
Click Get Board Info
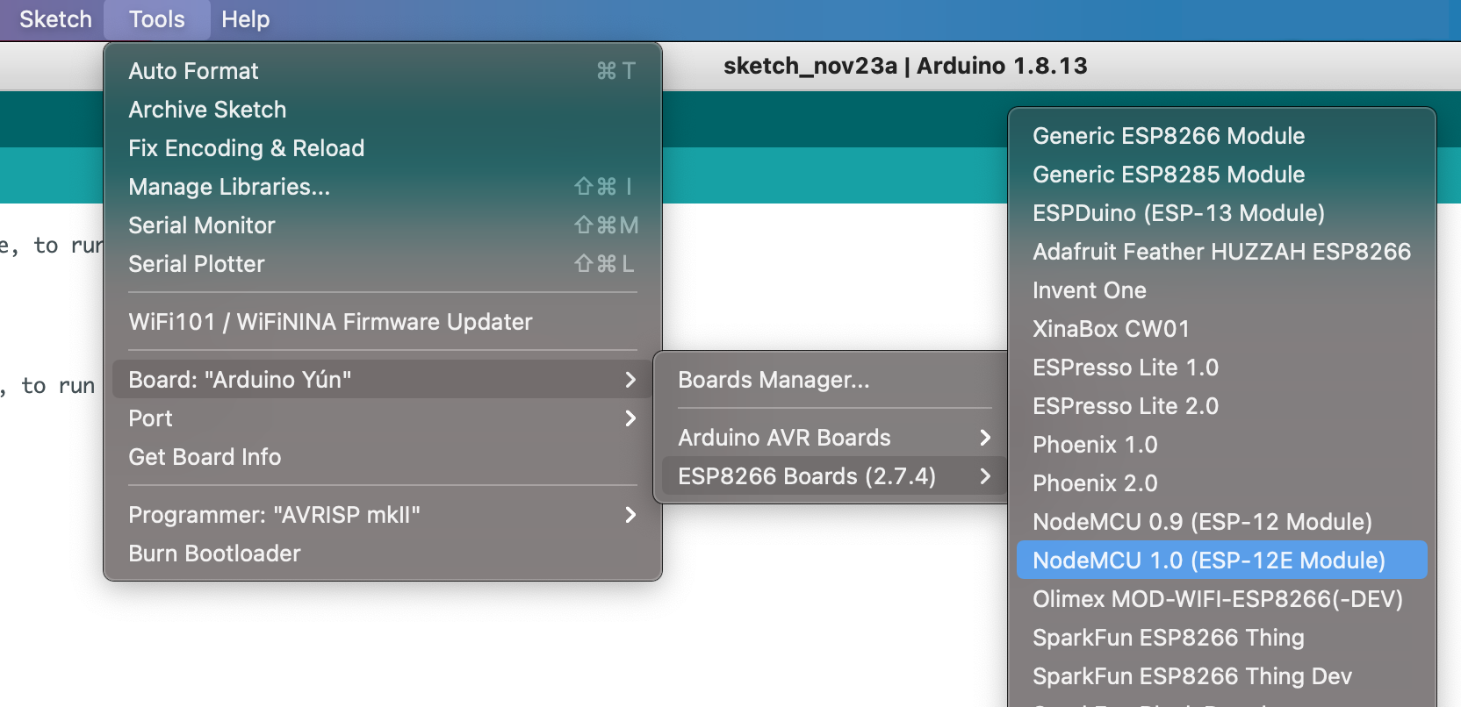(205, 457)
